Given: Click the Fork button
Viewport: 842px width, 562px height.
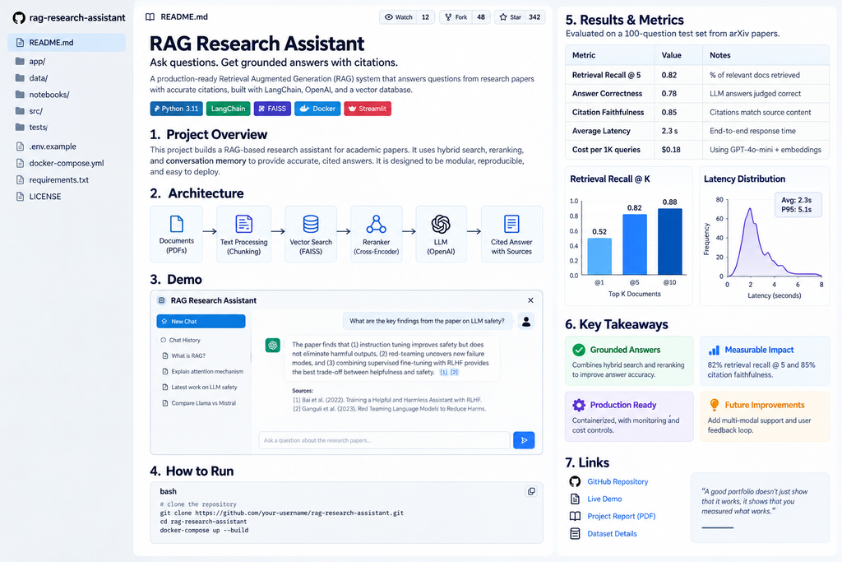Looking at the screenshot, I should point(456,17).
